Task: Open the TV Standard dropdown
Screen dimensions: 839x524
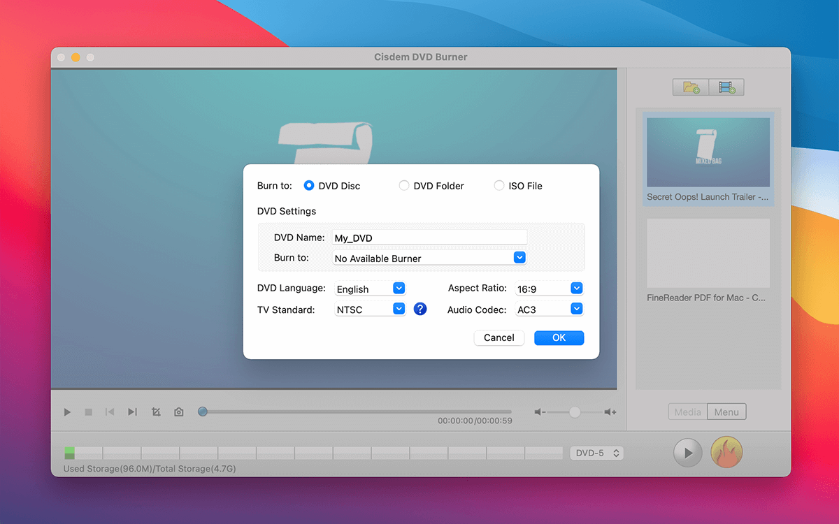Action: pos(370,309)
